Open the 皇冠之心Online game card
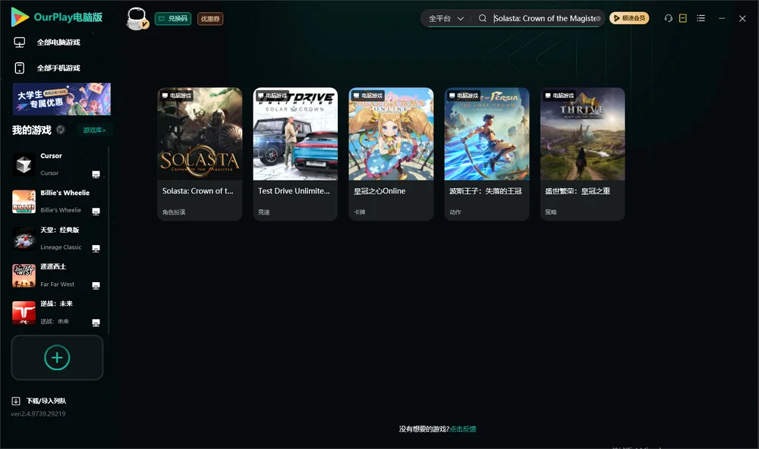This screenshot has height=449, width=759. coord(391,154)
